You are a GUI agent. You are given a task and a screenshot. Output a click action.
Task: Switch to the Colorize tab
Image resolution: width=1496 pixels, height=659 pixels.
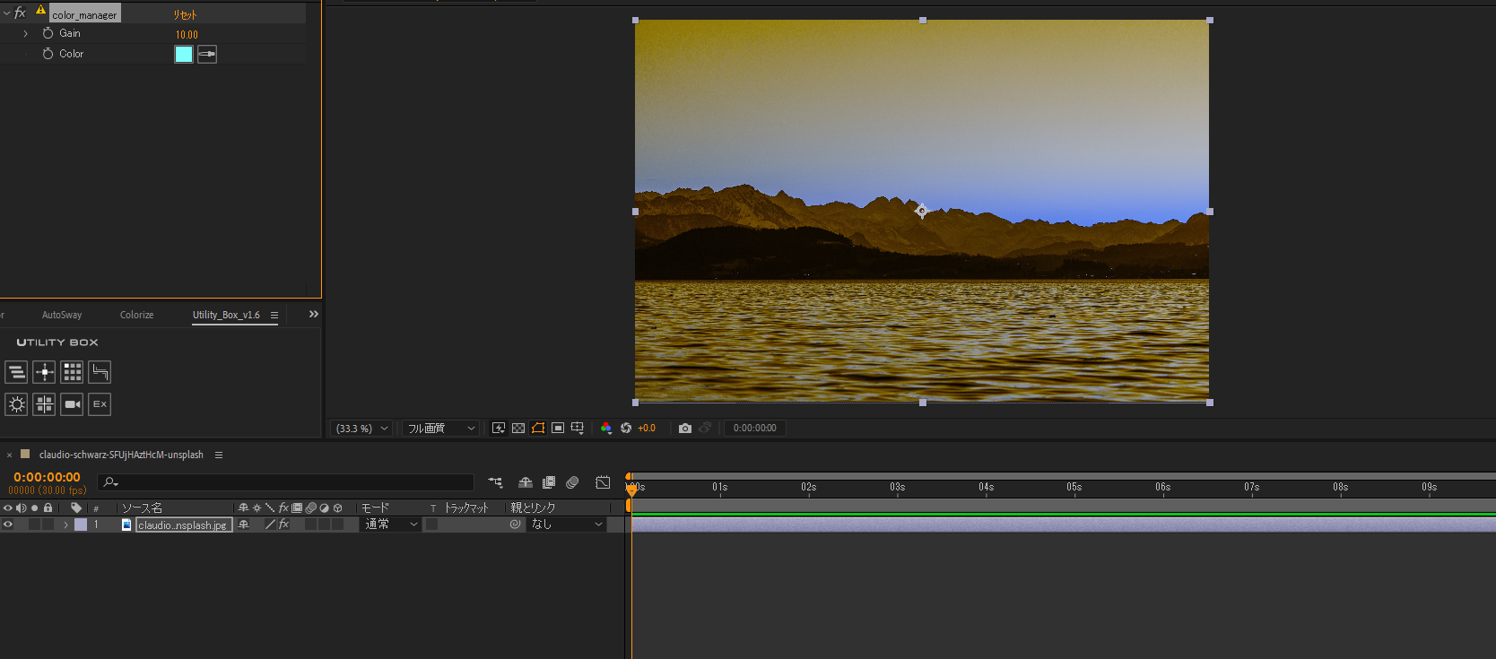(136, 315)
